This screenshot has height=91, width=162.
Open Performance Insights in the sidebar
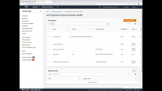pyautogui.click(x=28, y=24)
